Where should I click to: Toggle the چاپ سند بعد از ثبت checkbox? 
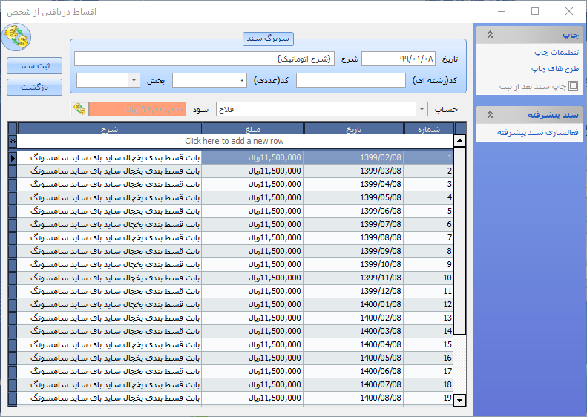tap(573, 86)
